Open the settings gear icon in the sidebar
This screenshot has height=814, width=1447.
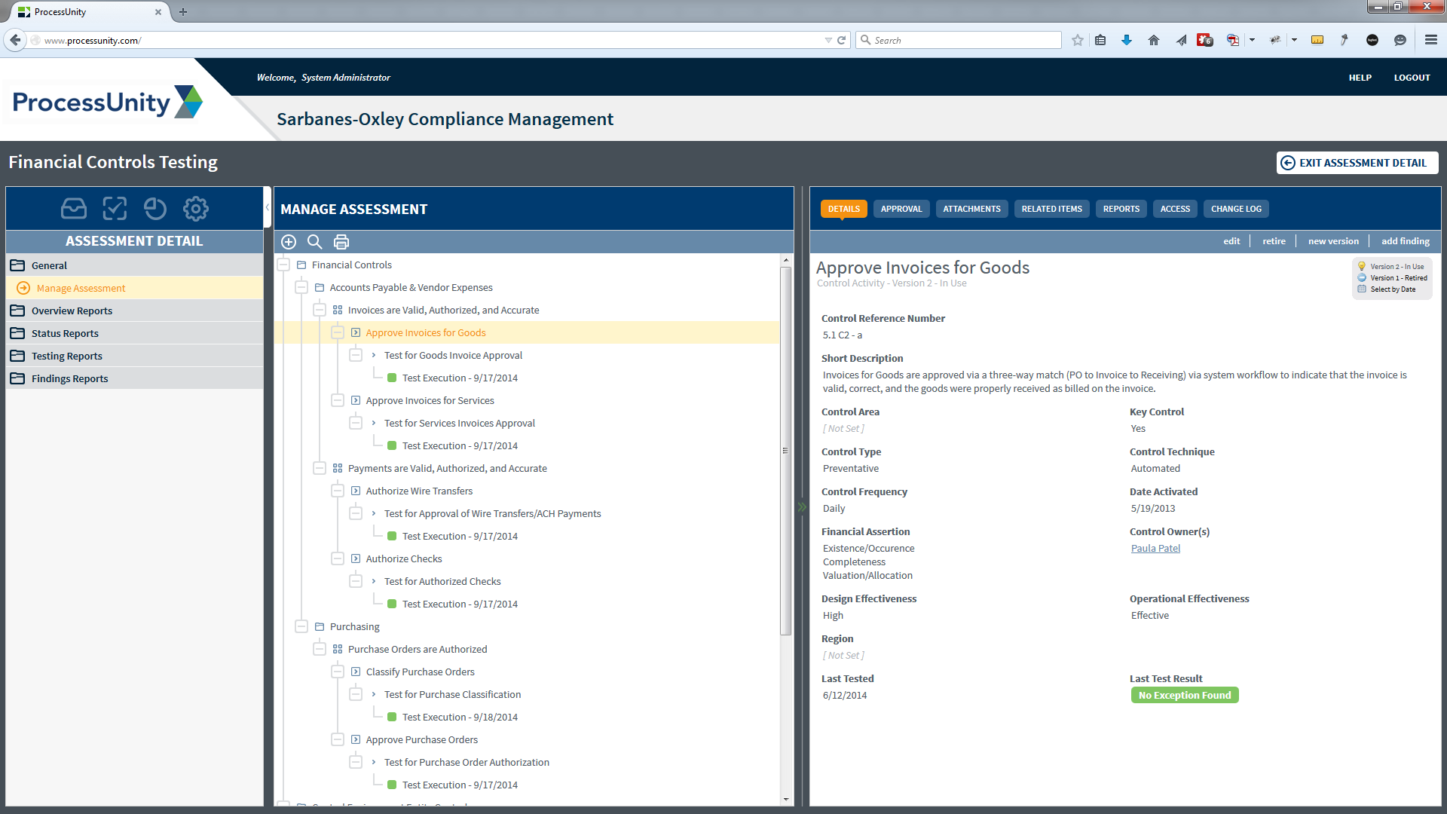coord(195,209)
